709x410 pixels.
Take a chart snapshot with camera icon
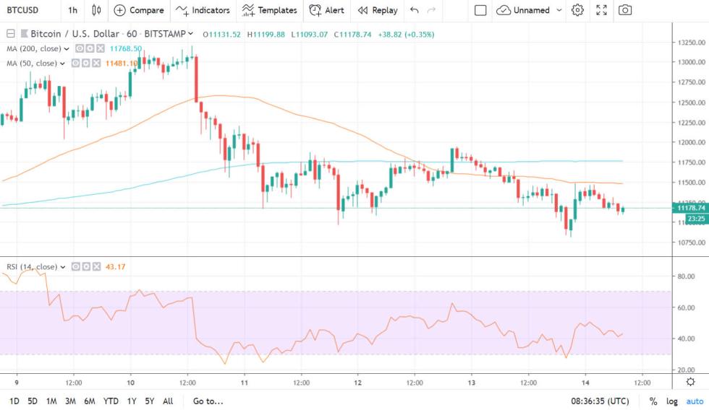coord(625,10)
